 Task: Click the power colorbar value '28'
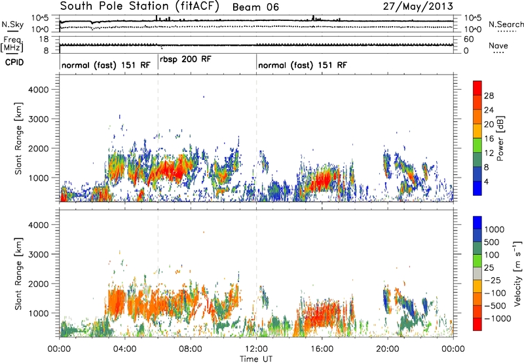(x=489, y=96)
